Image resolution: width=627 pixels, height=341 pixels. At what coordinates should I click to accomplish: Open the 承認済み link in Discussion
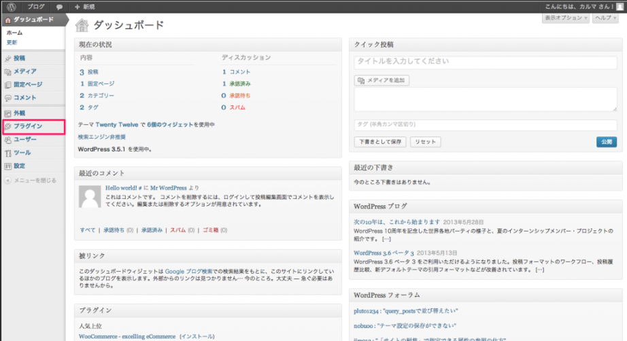(240, 84)
